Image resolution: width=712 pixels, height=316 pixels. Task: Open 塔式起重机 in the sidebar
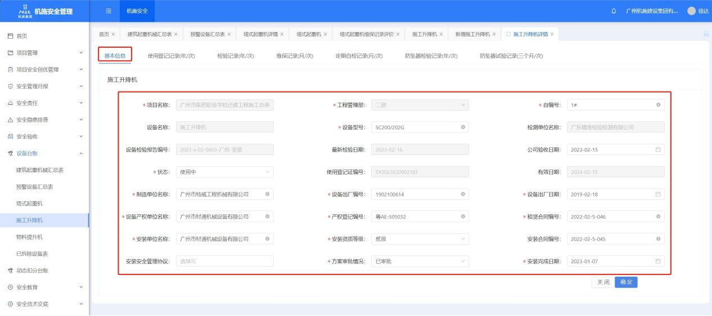click(29, 203)
